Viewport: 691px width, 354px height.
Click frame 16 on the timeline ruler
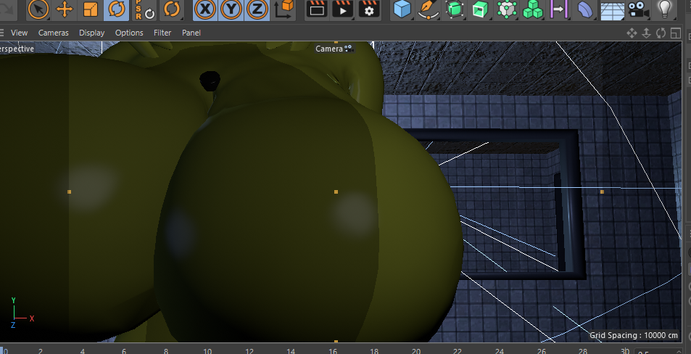[334, 351]
